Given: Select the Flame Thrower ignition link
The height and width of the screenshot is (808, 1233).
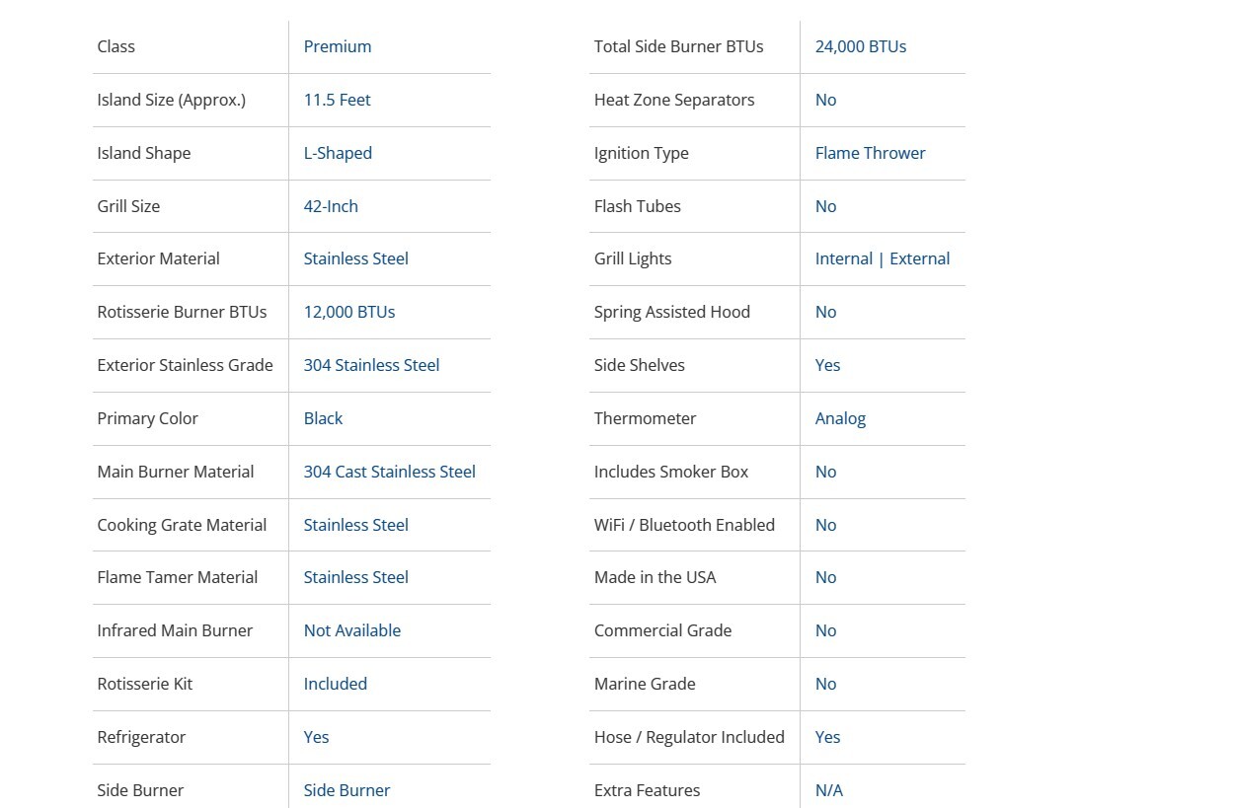Looking at the screenshot, I should click(871, 153).
